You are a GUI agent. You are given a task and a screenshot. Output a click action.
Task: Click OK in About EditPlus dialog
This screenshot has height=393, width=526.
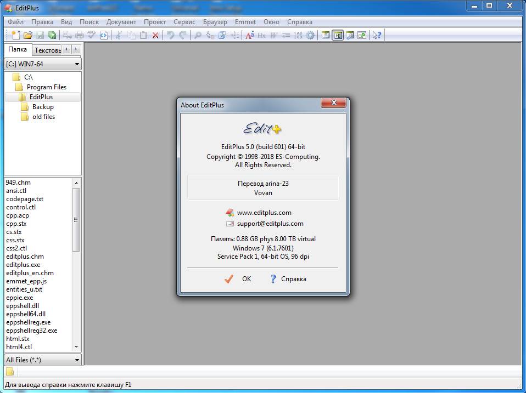pos(238,279)
